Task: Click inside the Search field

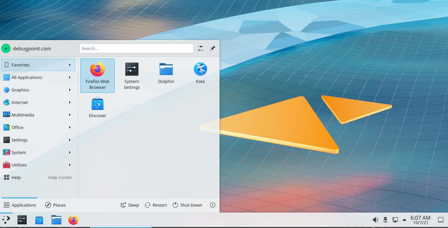Action: 136,48
